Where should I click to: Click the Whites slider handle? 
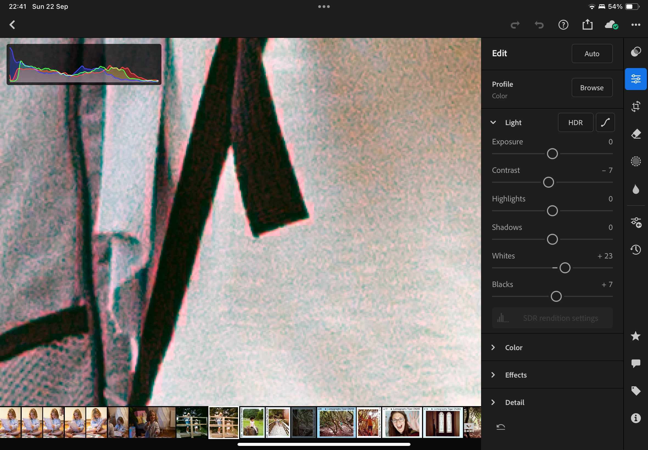coord(565,268)
